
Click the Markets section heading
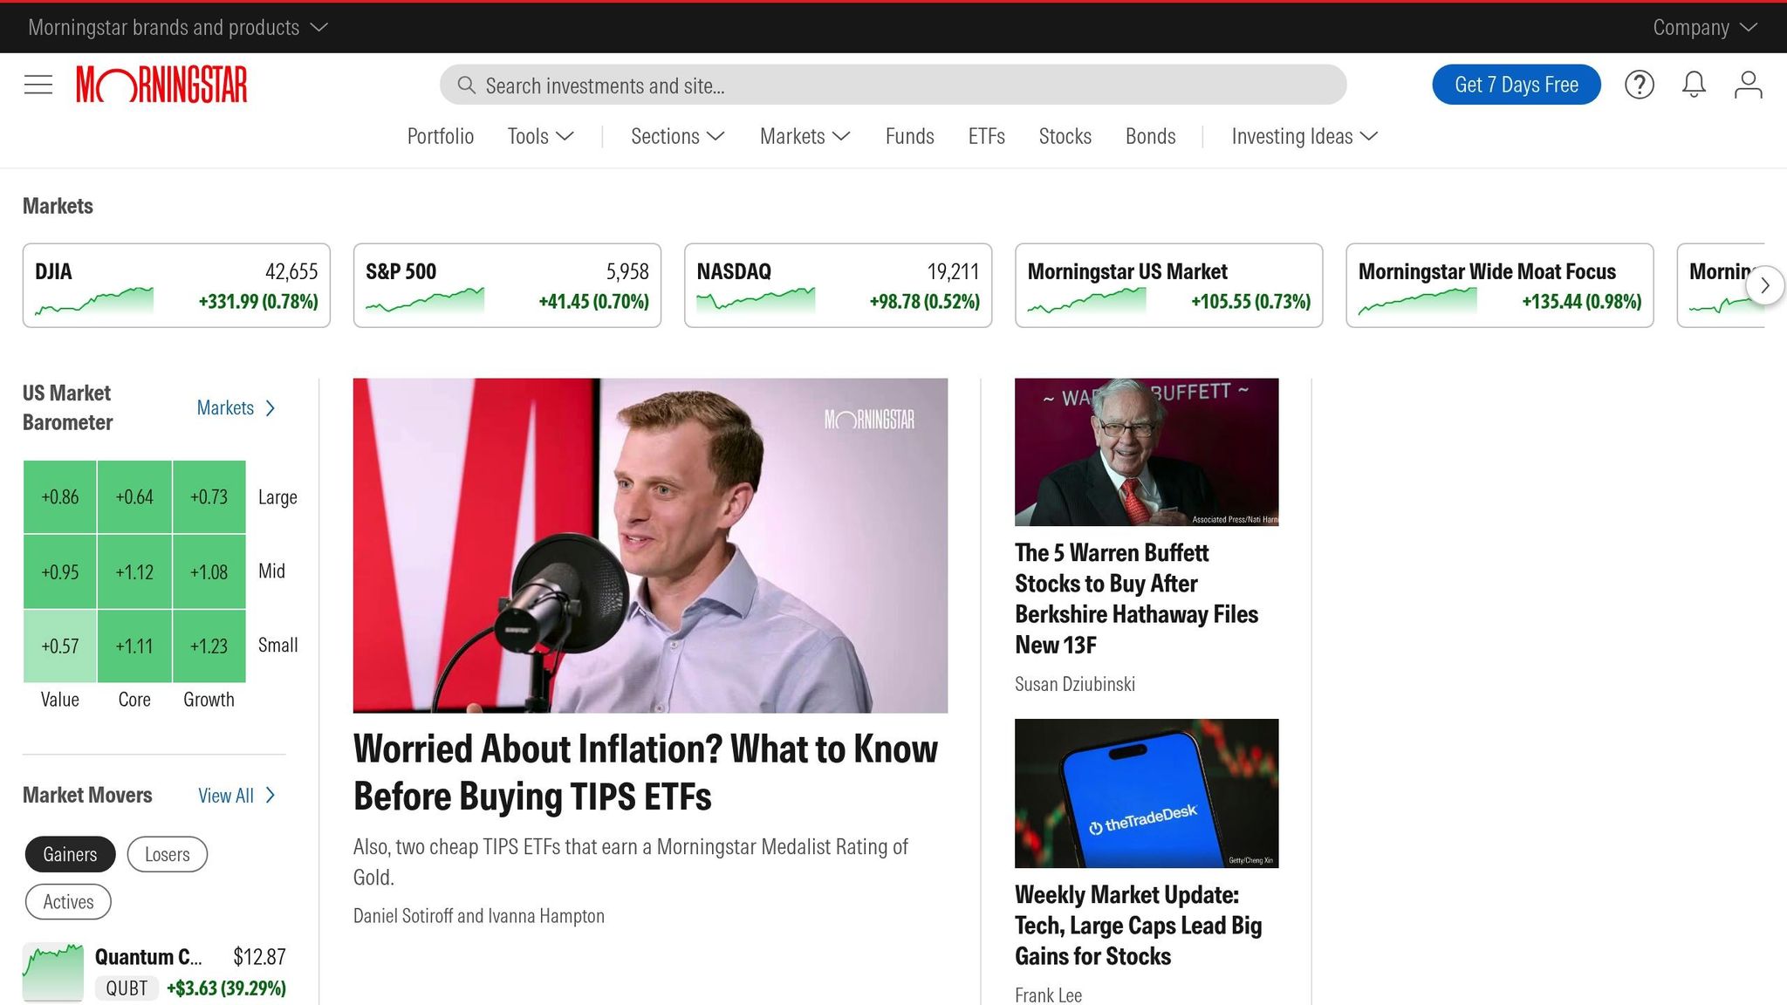pos(58,206)
